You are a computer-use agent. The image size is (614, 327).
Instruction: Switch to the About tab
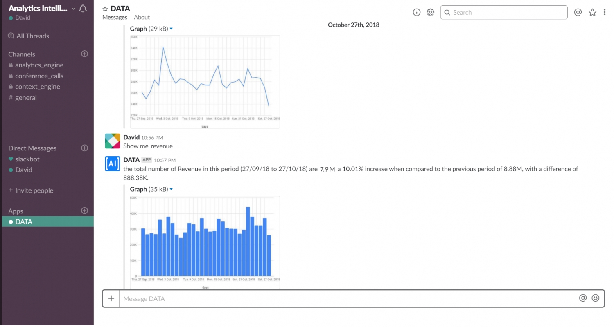[142, 17]
